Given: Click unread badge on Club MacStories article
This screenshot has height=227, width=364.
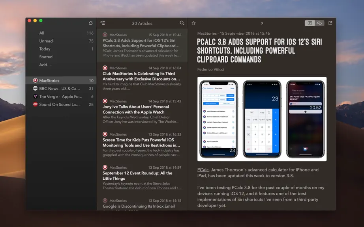Looking at the screenshot, I should click(x=105, y=68).
